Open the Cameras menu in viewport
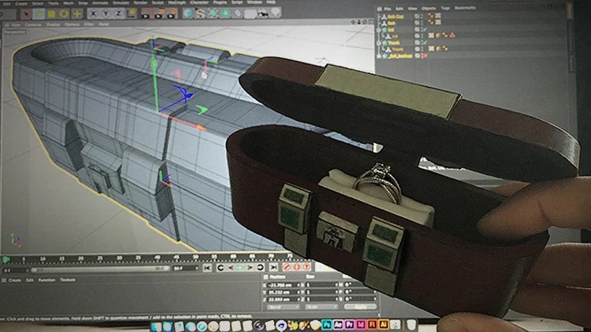 pos(33,25)
